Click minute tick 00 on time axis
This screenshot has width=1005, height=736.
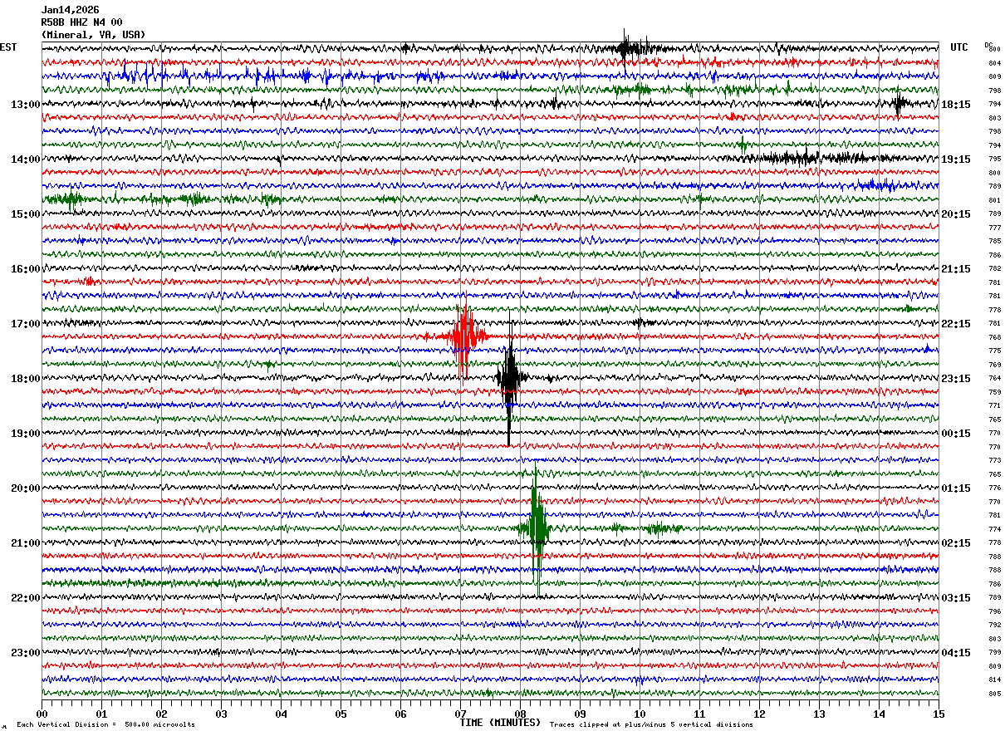[42, 714]
